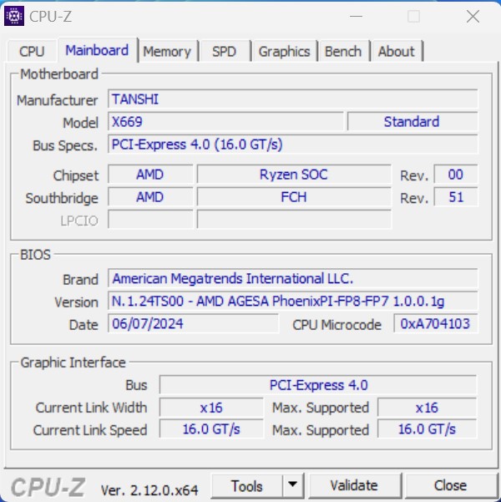Click Chipset vendor field AMD

pyautogui.click(x=150, y=175)
